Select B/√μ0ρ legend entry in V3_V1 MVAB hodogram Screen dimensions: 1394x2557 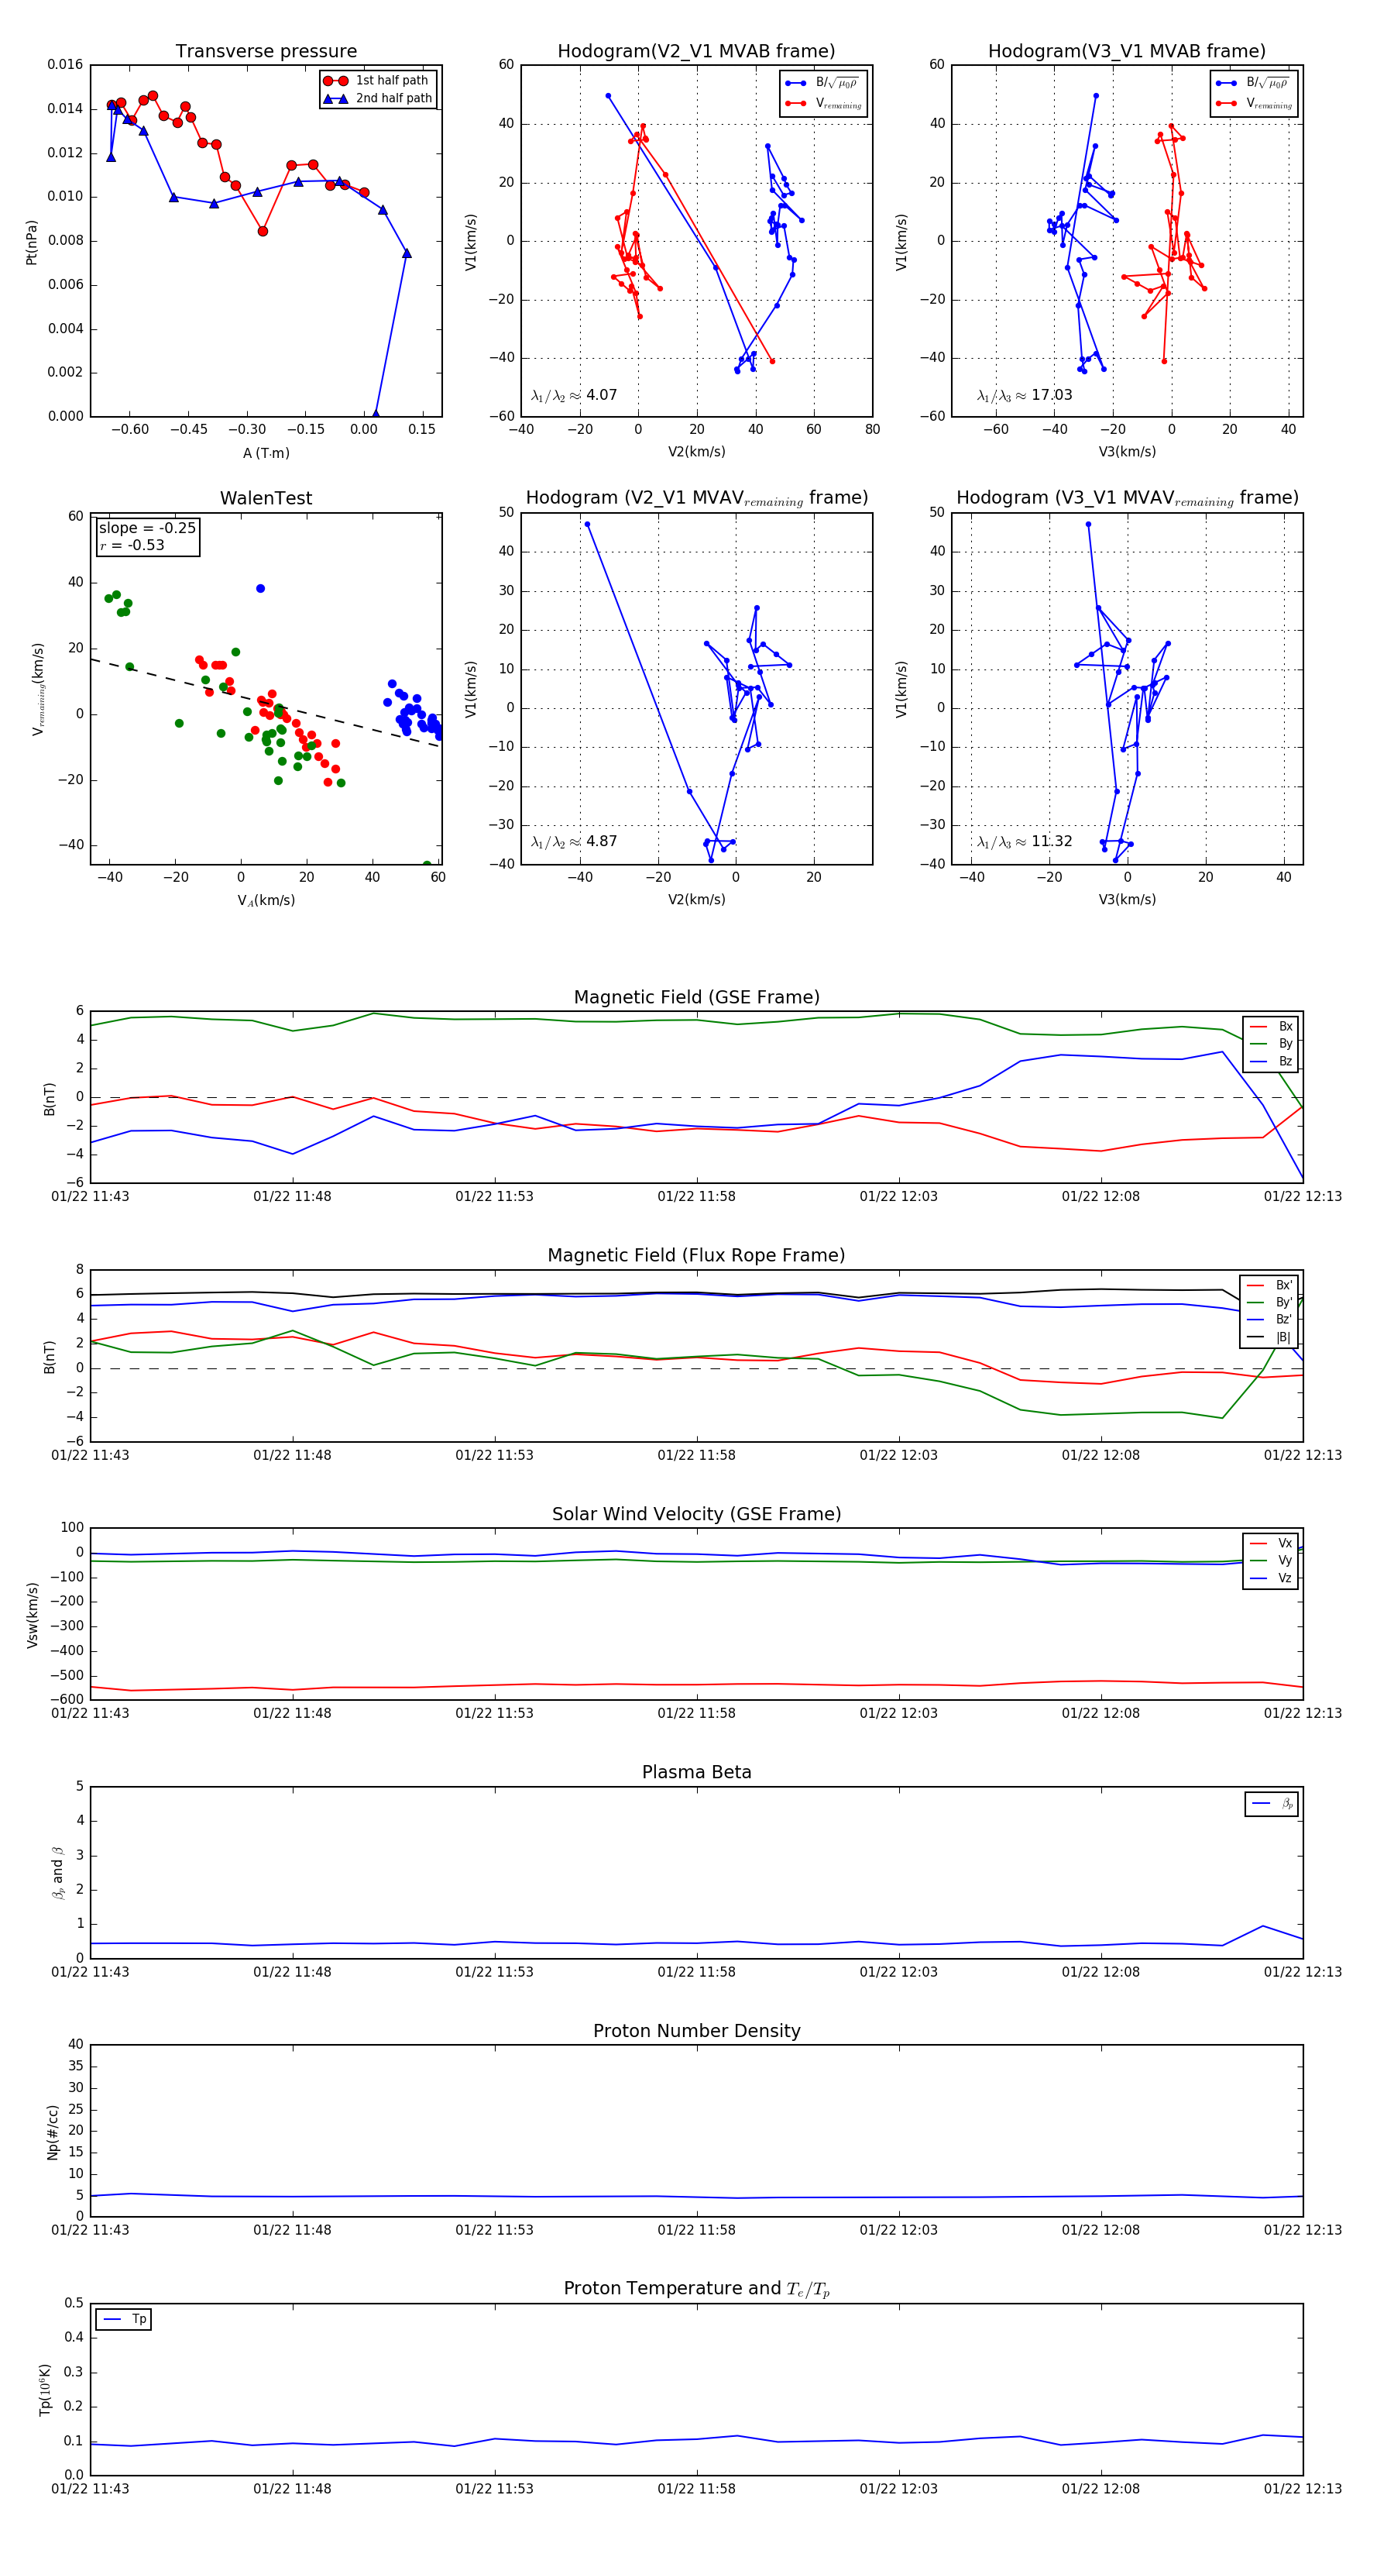[1253, 84]
